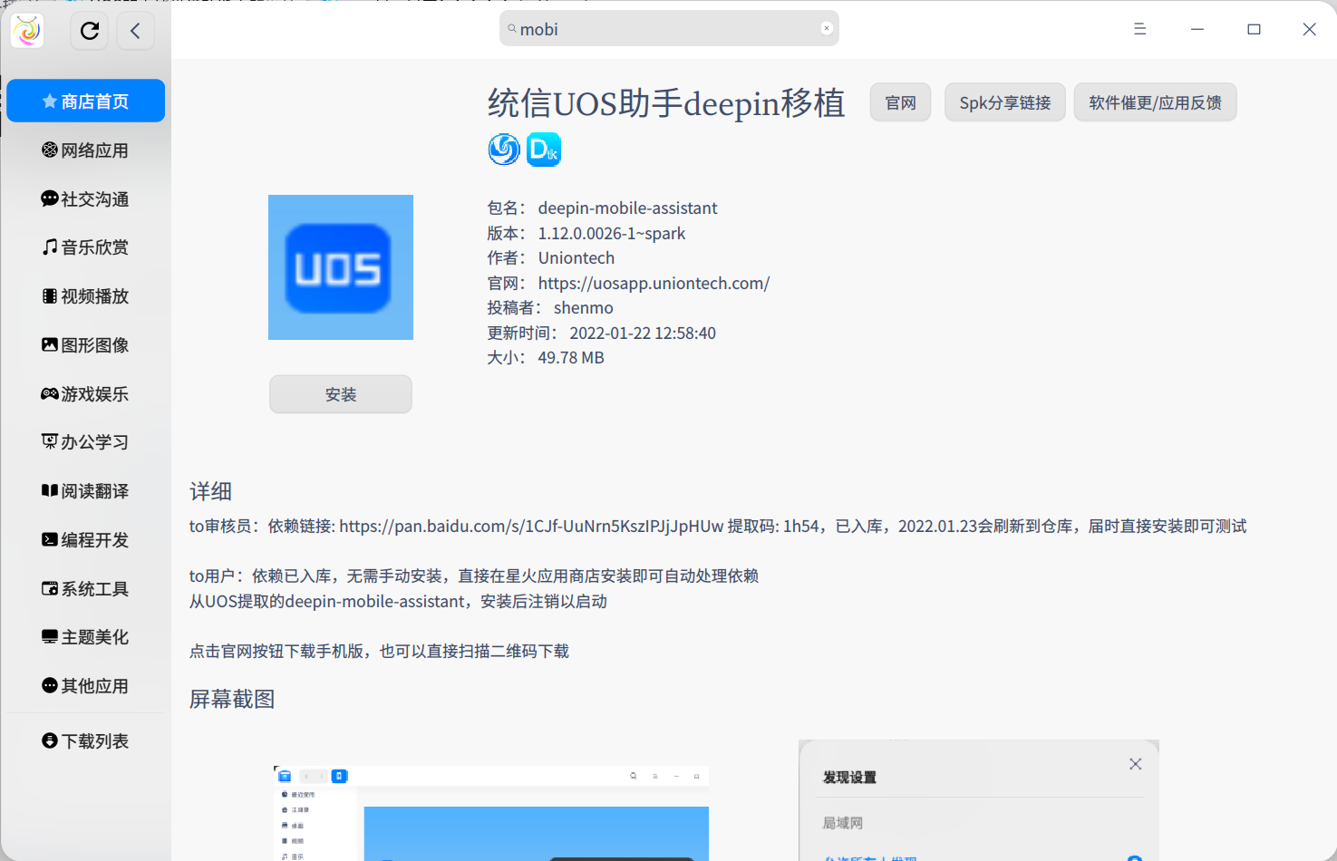Viewport: 1337px width, 861px height.
Task: Open the 游戏娱乐 category
Action: click(85, 393)
